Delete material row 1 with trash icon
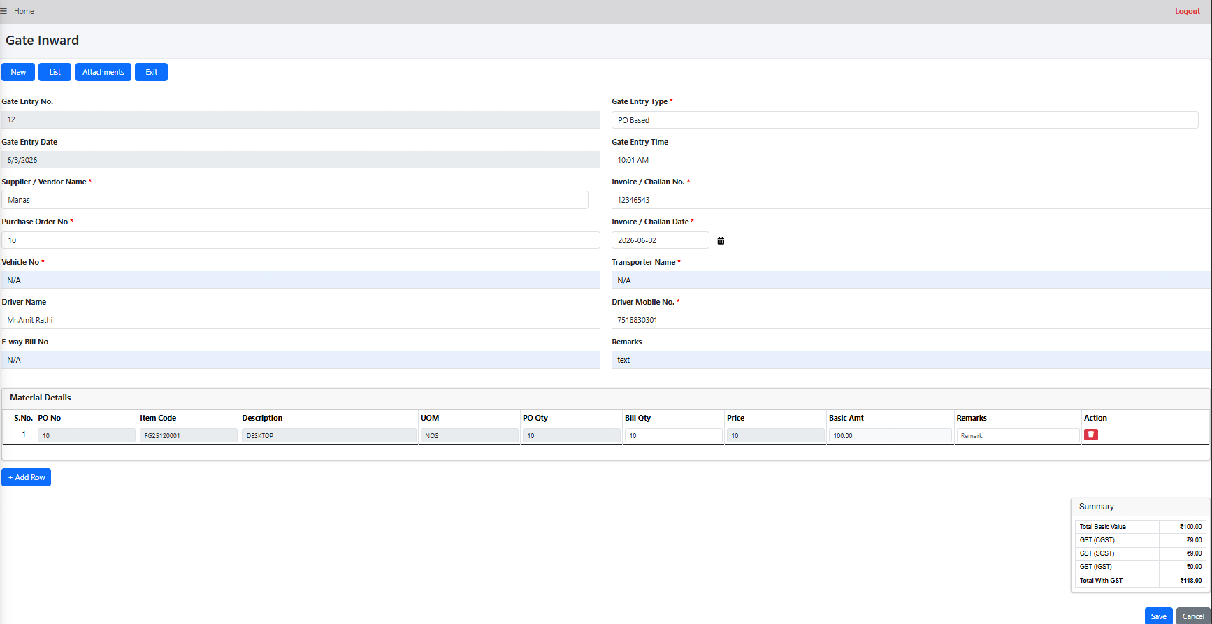Image resolution: width=1212 pixels, height=624 pixels. pos(1090,435)
